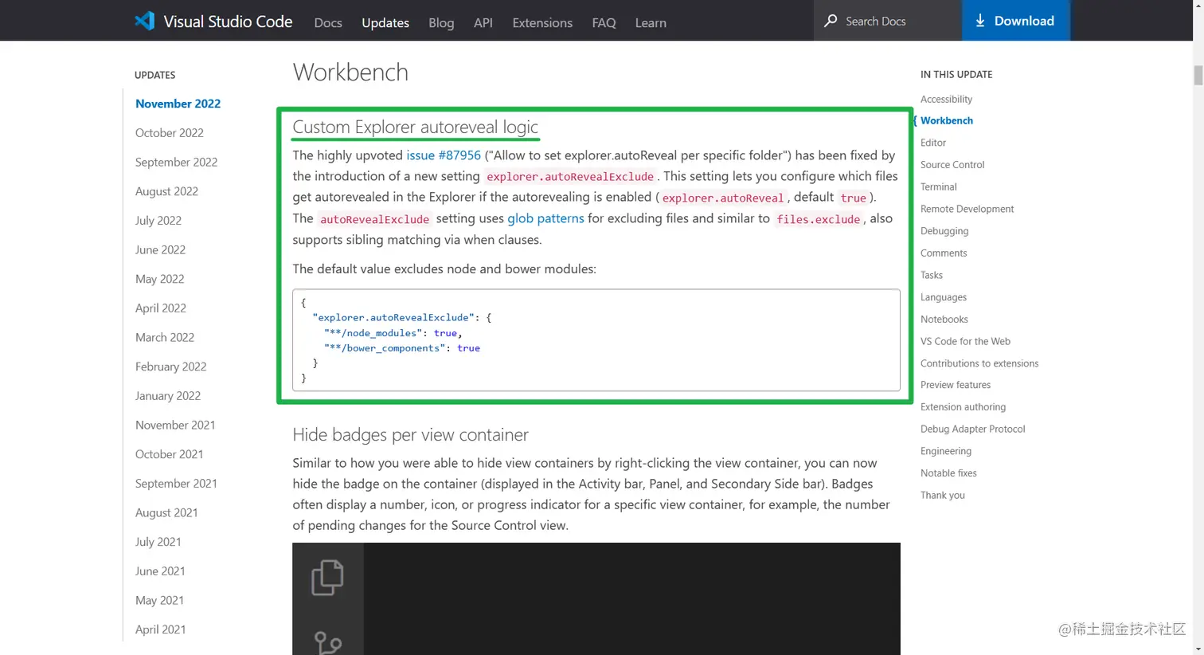The image size is (1204, 655).
Task: Open the API nav item
Action: tap(483, 22)
